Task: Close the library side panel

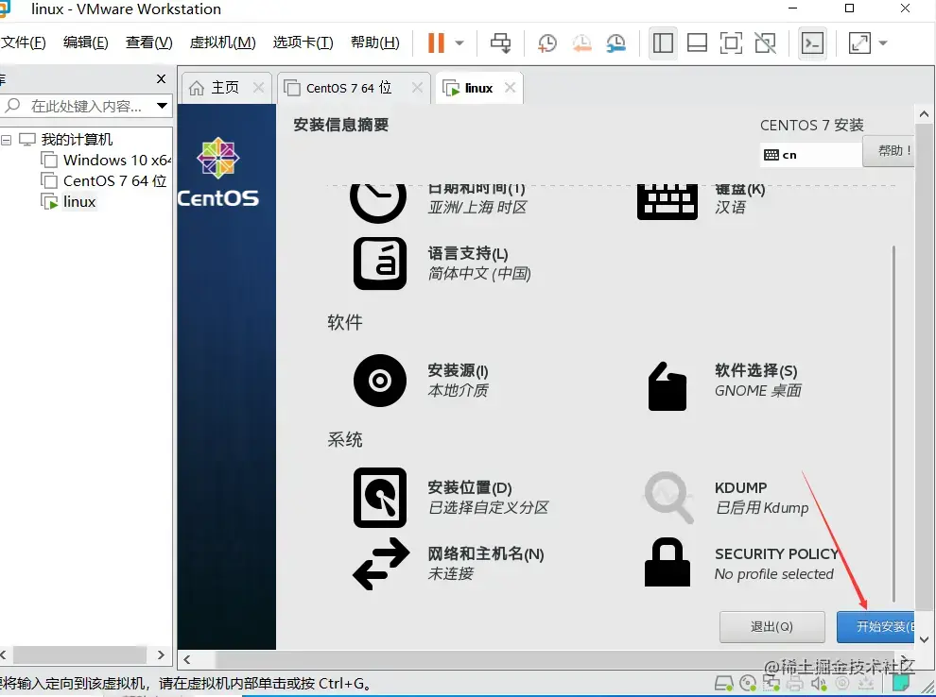Action: click(x=161, y=78)
